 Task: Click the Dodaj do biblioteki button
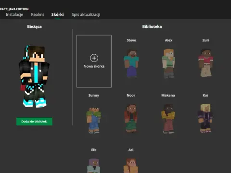pos(34,122)
